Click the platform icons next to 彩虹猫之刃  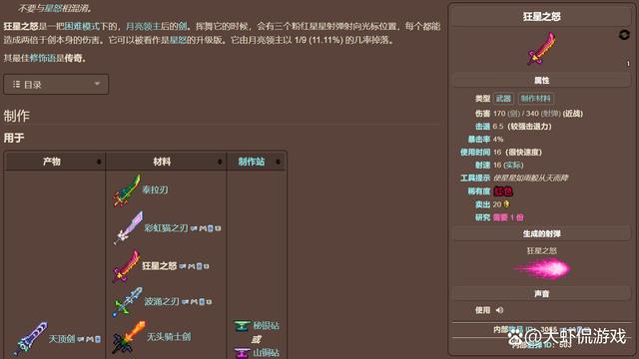[x=206, y=228]
